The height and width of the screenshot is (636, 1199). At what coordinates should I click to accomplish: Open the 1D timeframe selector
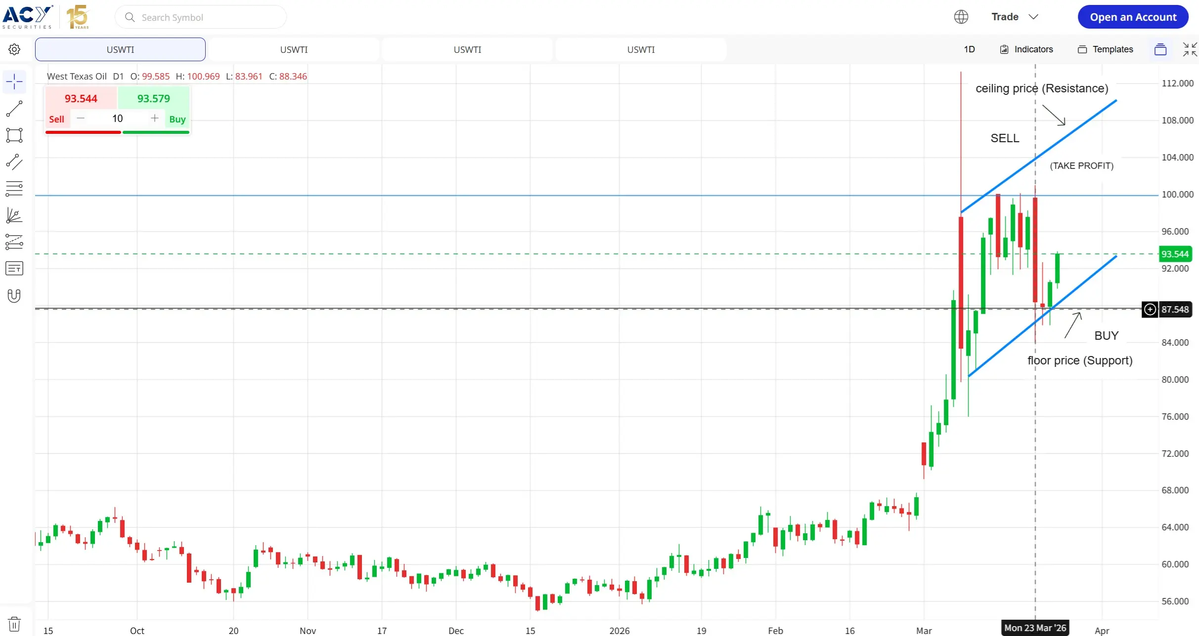pos(969,49)
